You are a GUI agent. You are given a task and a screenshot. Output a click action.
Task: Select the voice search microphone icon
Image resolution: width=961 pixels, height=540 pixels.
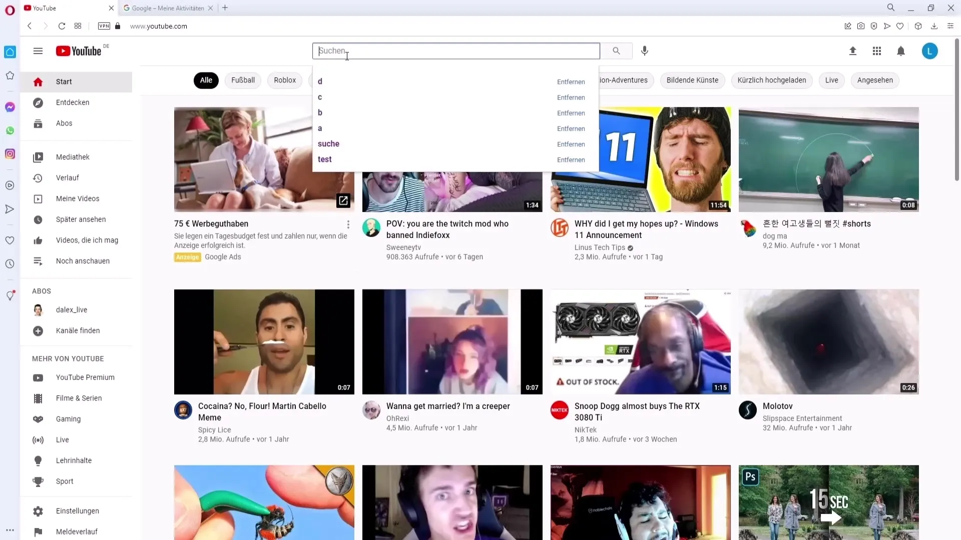pos(645,50)
